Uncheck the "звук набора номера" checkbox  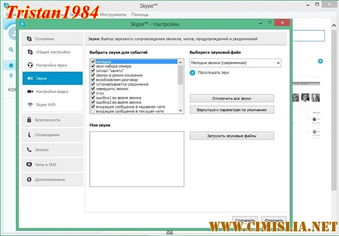pos(93,66)
